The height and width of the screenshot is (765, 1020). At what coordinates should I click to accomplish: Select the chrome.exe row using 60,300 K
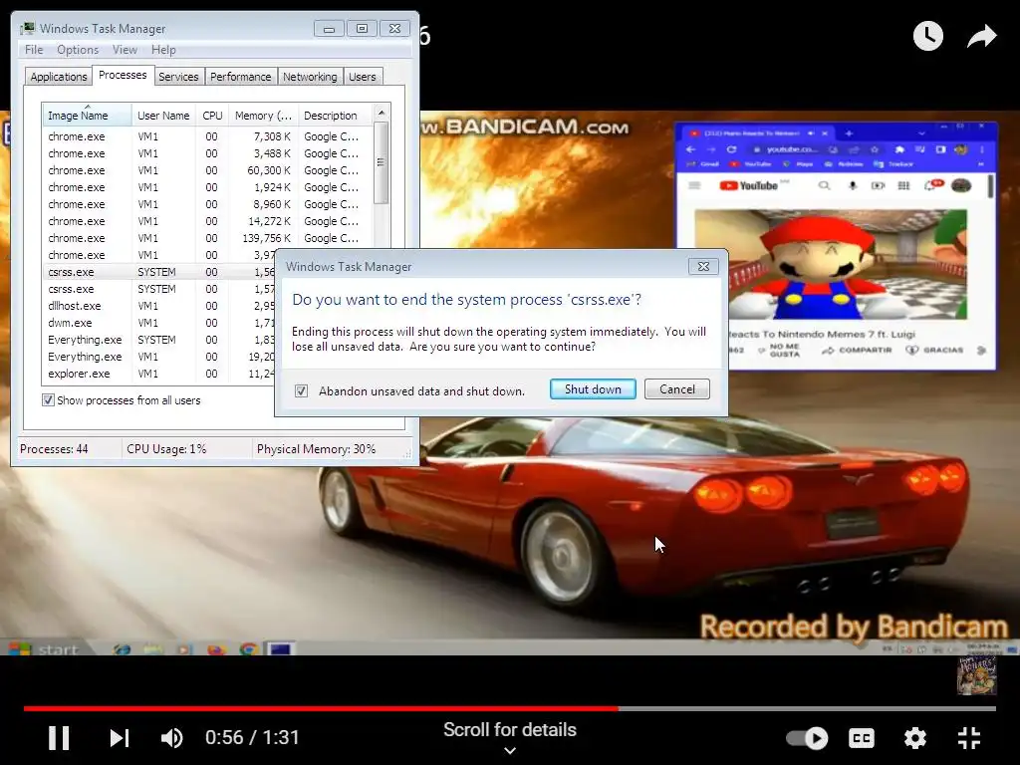(x=208, y=170)
